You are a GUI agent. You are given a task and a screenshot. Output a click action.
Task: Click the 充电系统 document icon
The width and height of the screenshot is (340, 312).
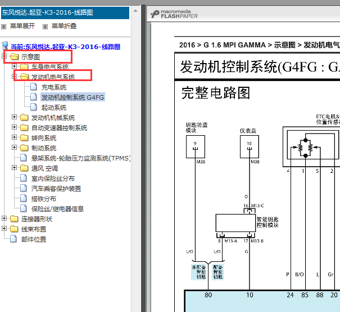pyautogui.click(x=34, y=87)
